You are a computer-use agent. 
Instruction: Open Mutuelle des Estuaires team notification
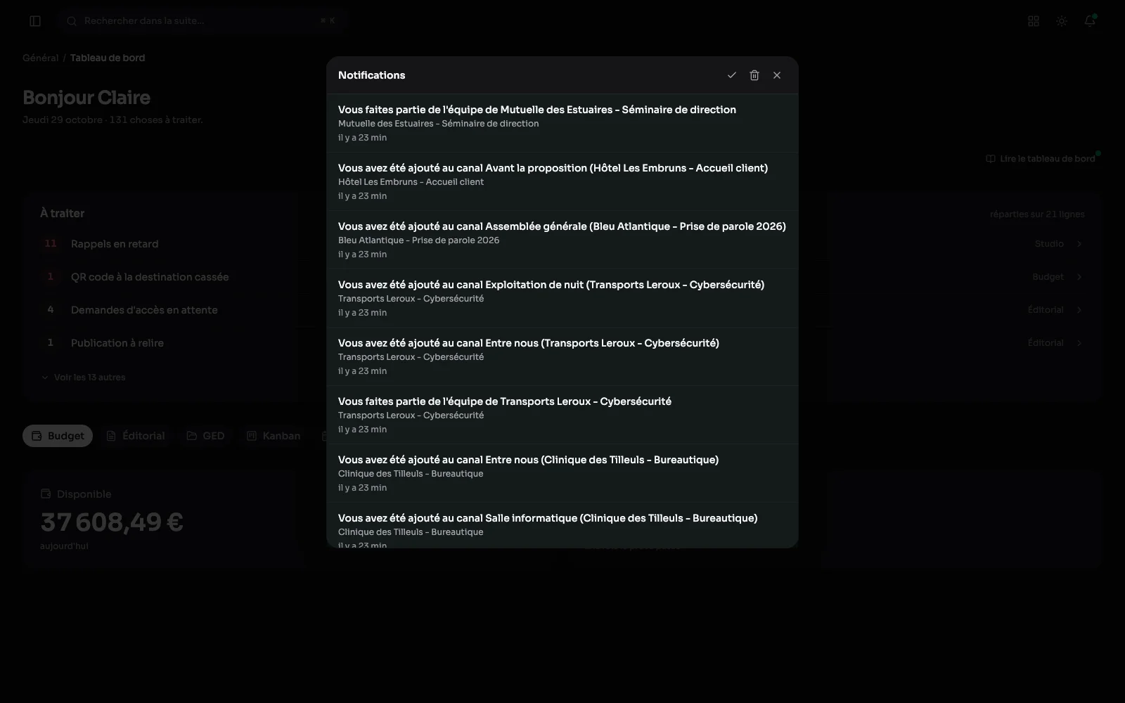[x=562, y=123]
